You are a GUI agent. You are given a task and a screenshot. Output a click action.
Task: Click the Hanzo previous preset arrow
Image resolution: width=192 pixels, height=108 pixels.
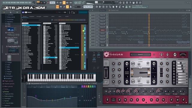coord(64,12)
